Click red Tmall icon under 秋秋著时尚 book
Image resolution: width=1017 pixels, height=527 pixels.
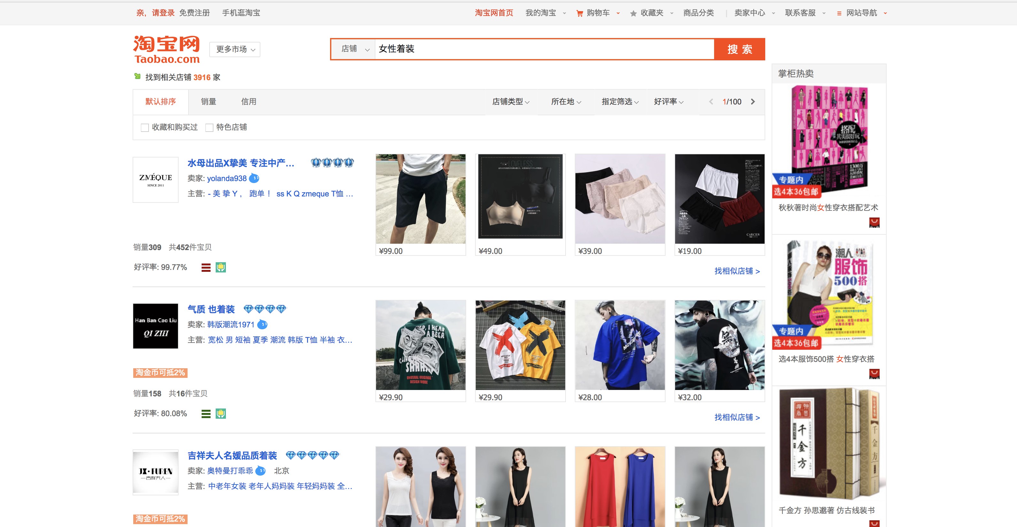(x=874, y=223)
